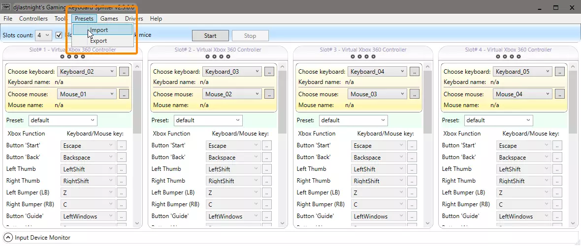Click detect button for Slot 4 Button 'Start'

pyautogui.click(x=557, y=145)
